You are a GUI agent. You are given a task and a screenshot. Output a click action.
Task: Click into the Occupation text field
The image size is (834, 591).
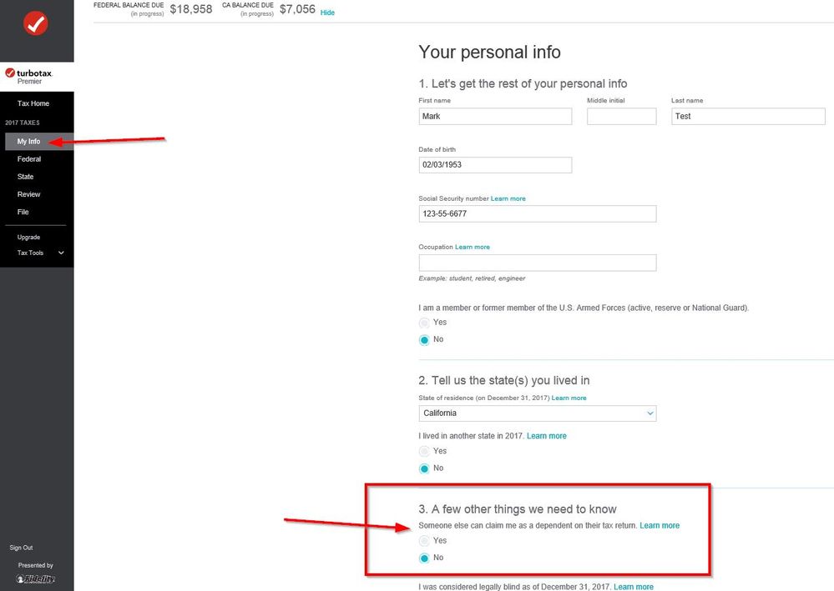pos(537,263)
